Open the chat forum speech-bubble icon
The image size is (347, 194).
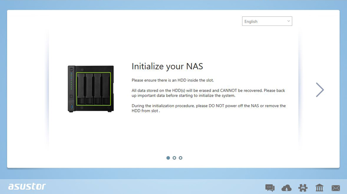coord(270,188)
